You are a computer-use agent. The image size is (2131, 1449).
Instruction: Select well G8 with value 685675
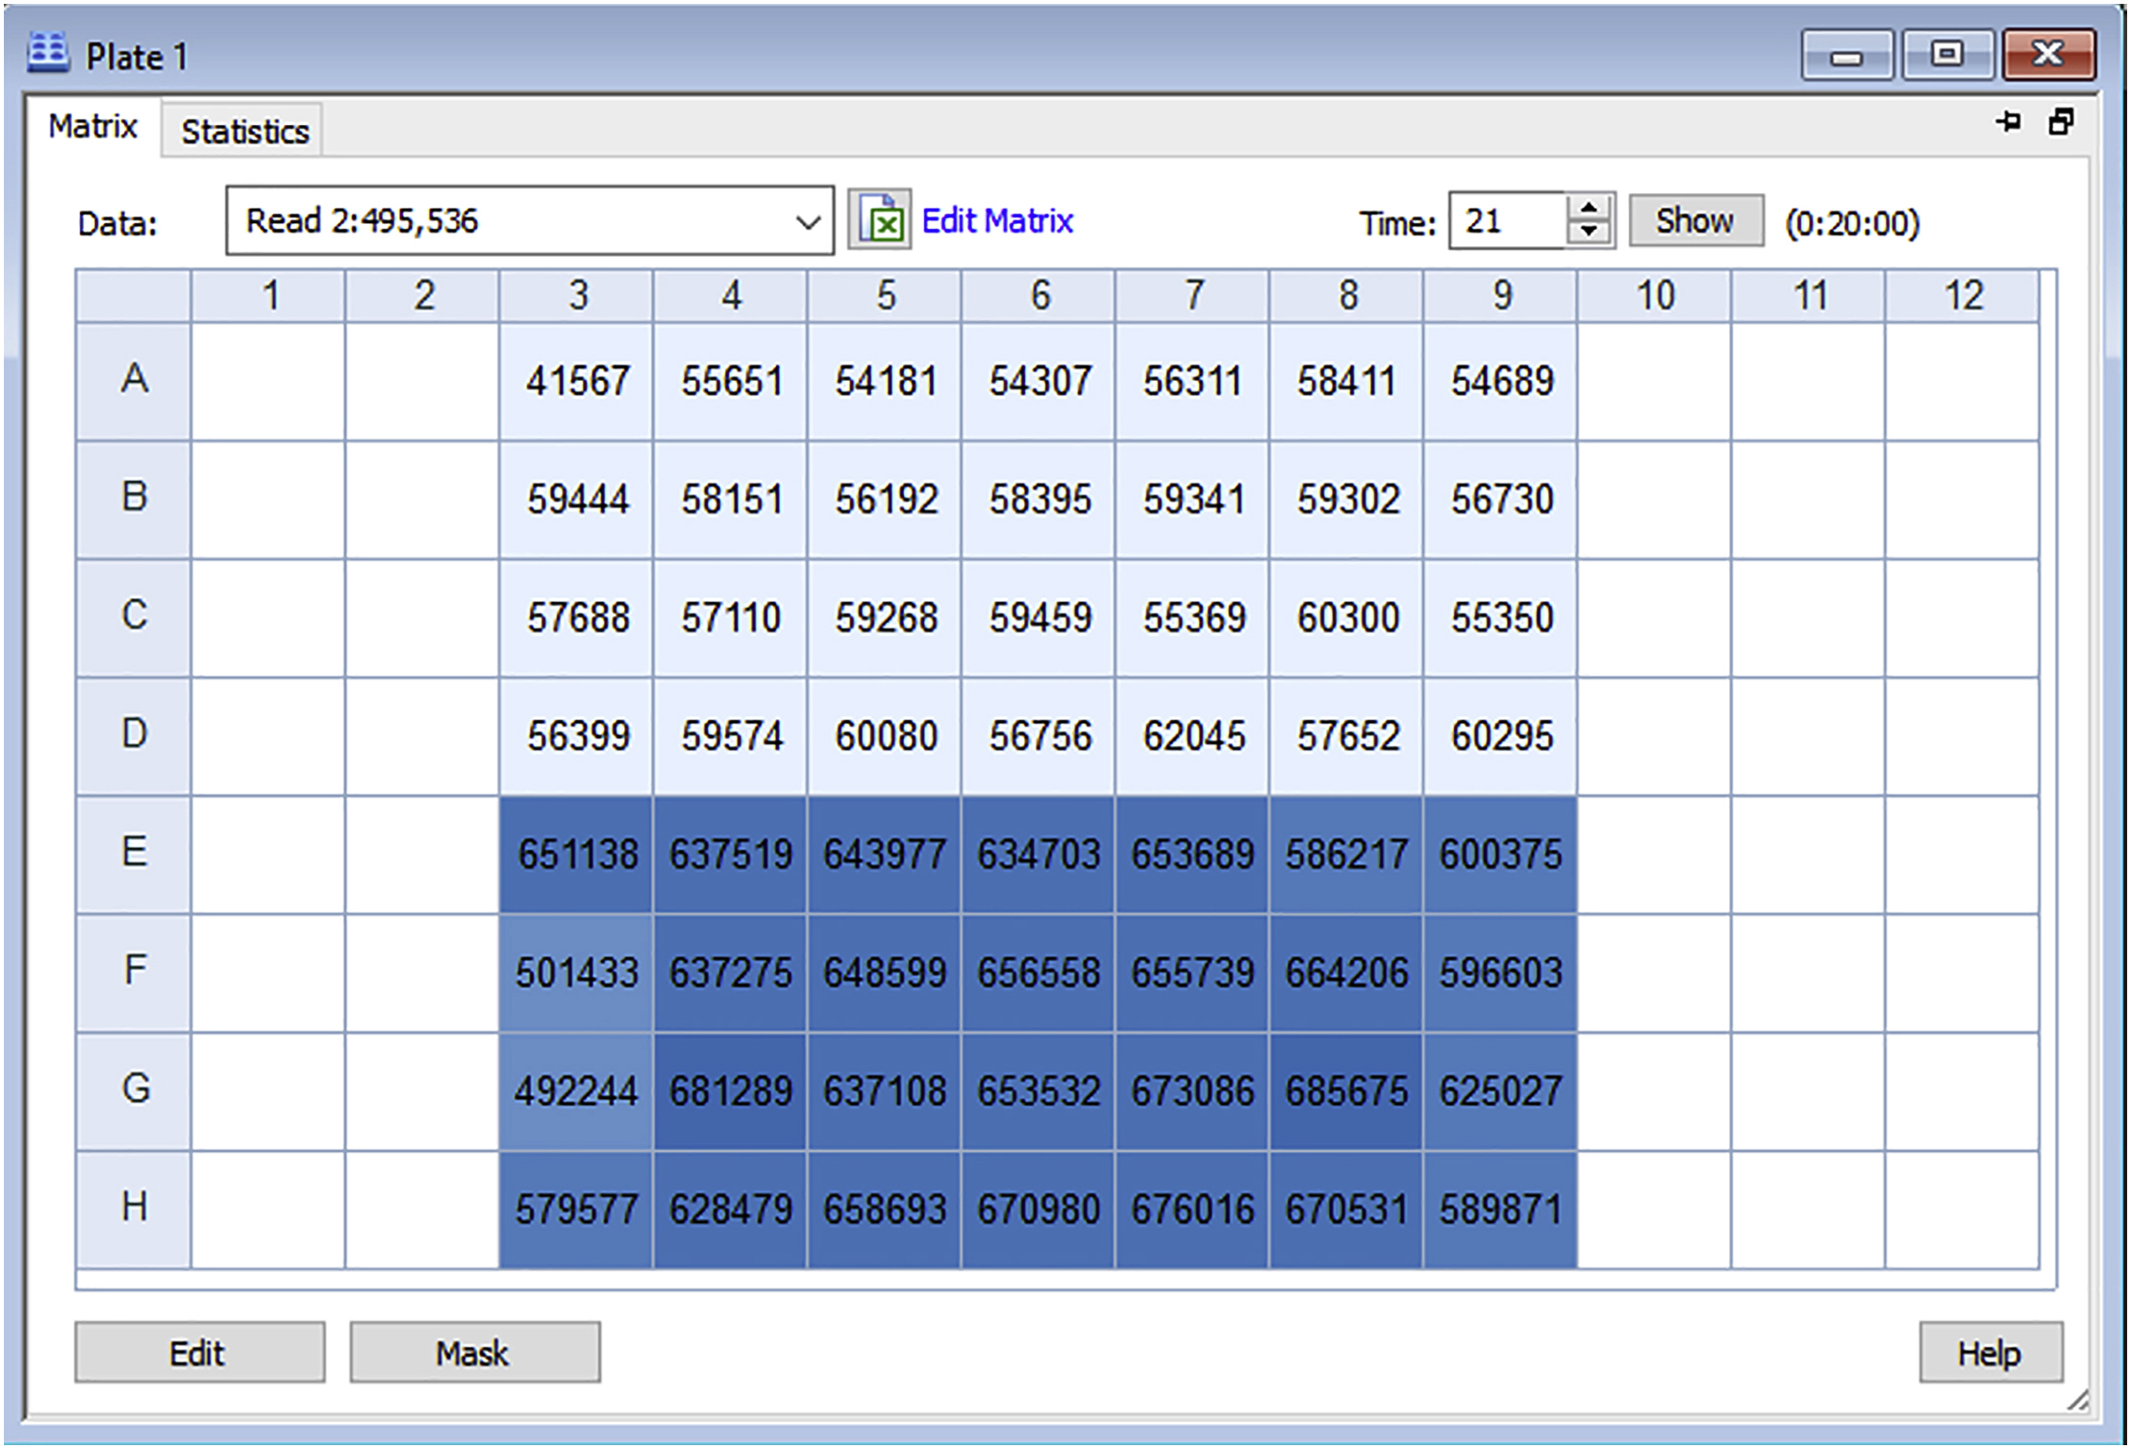pos(1345,1091)
